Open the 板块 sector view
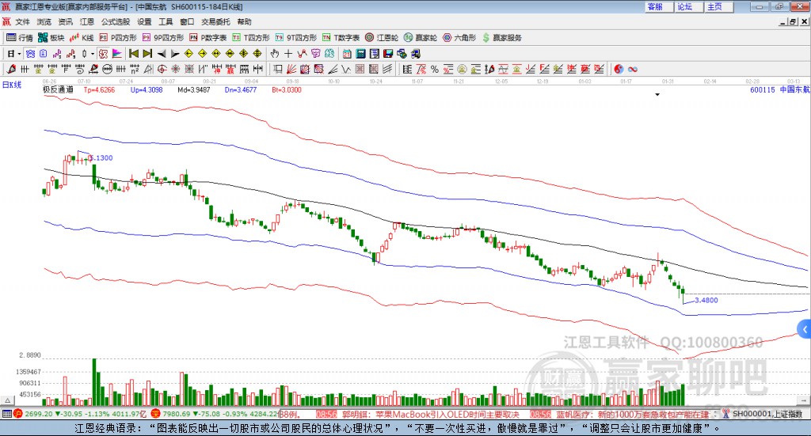This screenshot has width=811, height=436. pos(51,37)
